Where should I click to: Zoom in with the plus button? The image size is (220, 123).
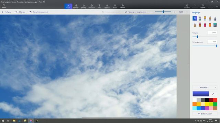tap(174, 12)
